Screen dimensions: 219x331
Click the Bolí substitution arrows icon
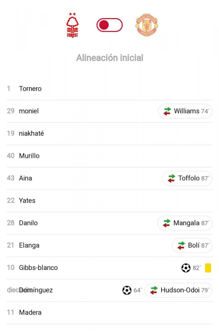(181, 245)
